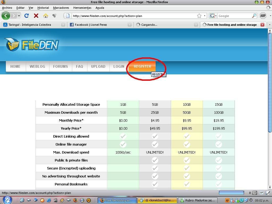The image size is (272, 204).
Task: Open the Historial menu
Action: pyautogui.click(x=43, y=8)
